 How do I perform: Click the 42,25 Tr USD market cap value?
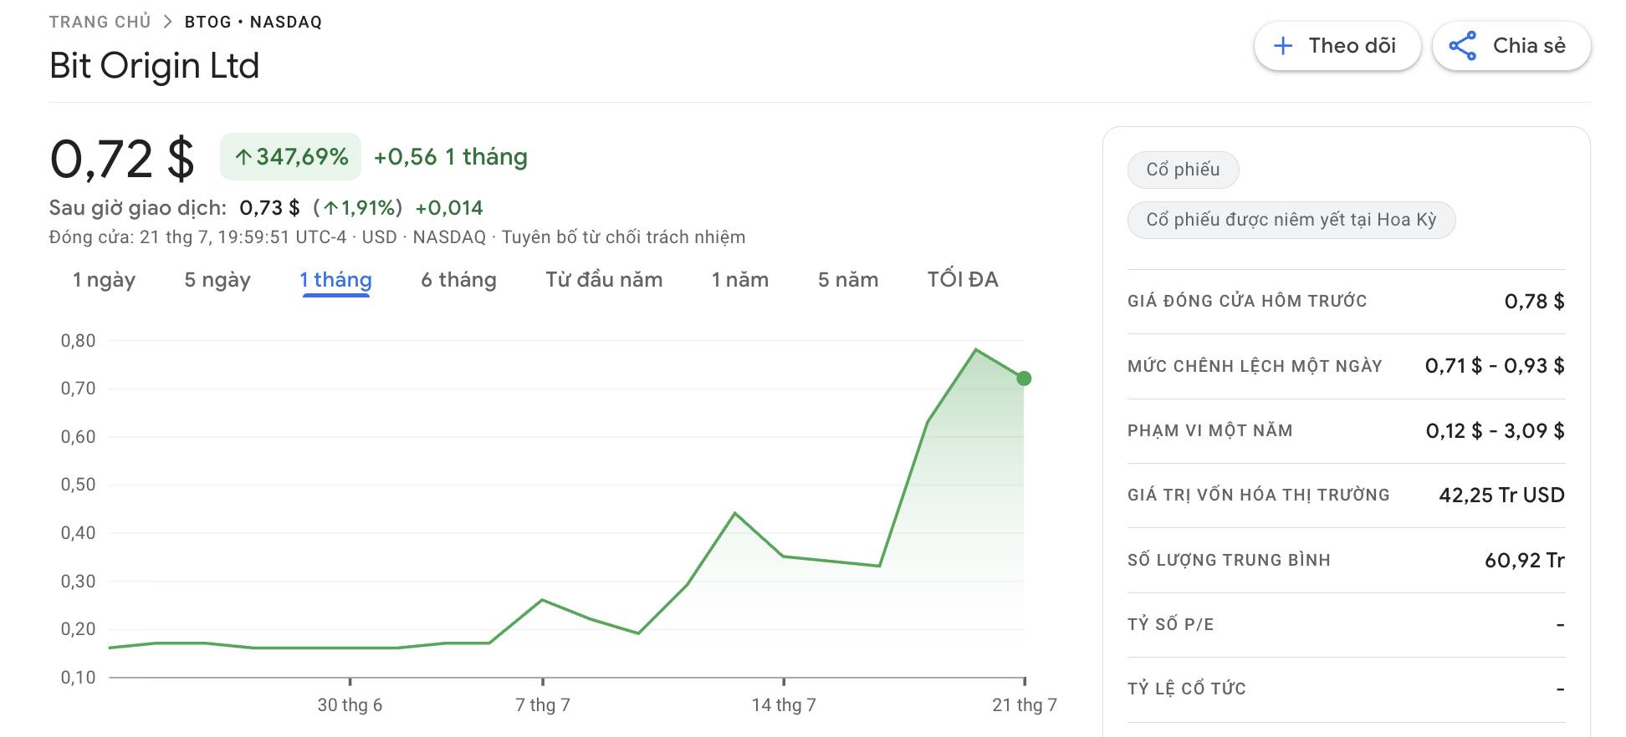(1501, 496)
